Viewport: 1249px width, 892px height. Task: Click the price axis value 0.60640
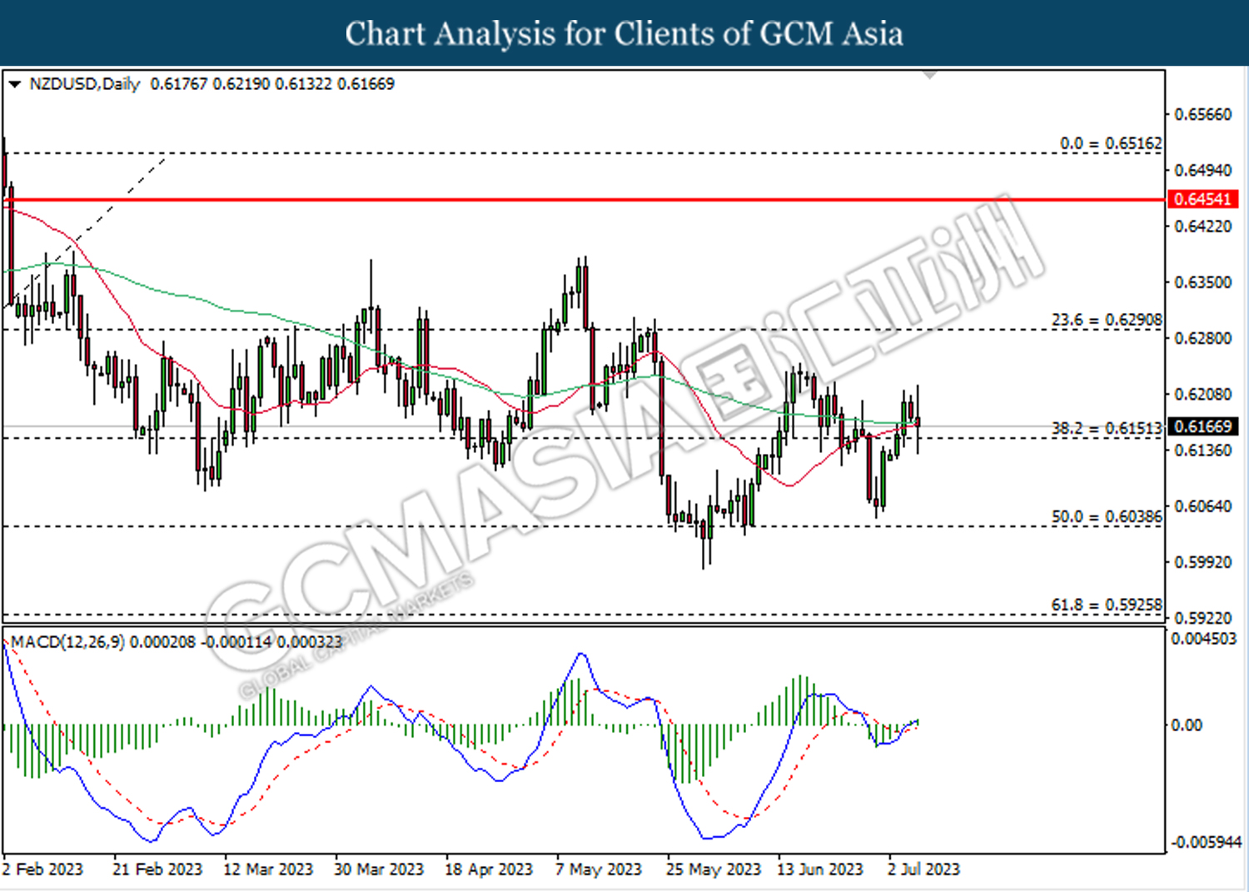pos(1202,506)
